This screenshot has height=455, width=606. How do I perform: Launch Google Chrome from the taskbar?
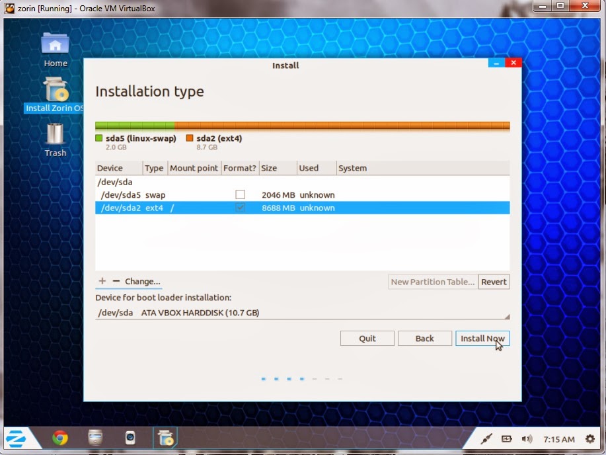(60, 438)
